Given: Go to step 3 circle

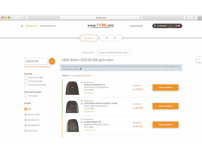Looking at the screenshot, I should (111, 38).
